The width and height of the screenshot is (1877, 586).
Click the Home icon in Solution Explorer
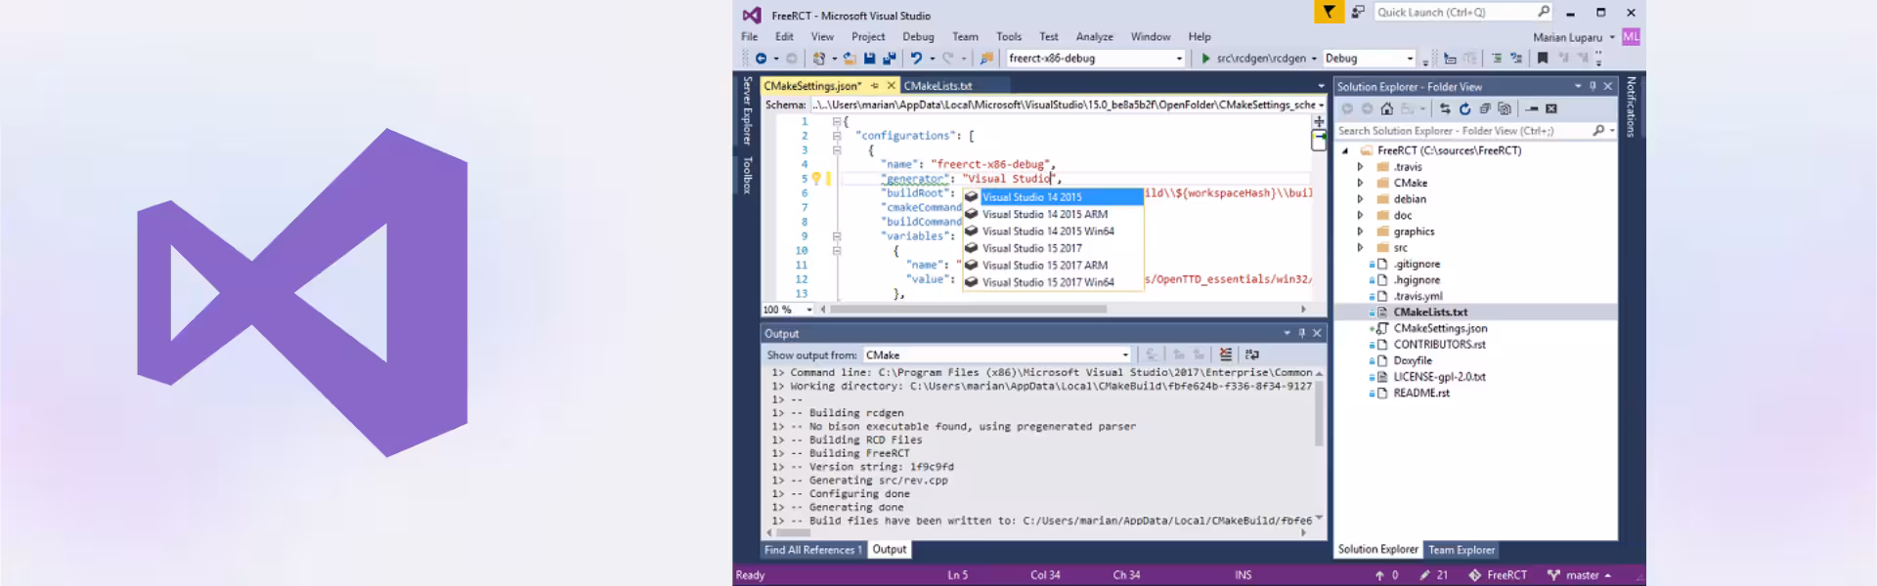(x=1386, y=108)
